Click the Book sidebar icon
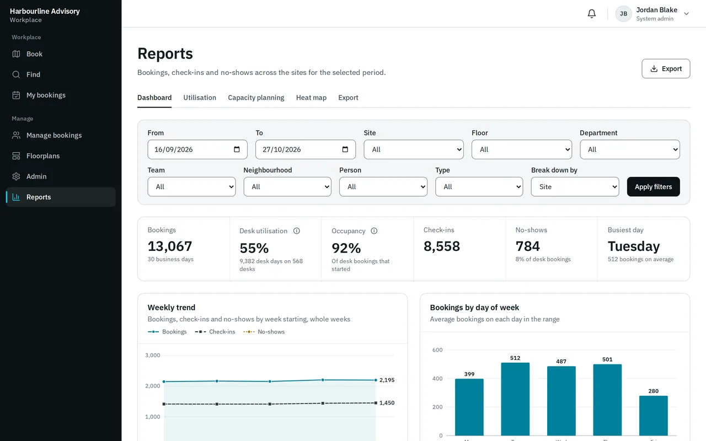This screenshot has height=441, width=706. tap(16, 54)
